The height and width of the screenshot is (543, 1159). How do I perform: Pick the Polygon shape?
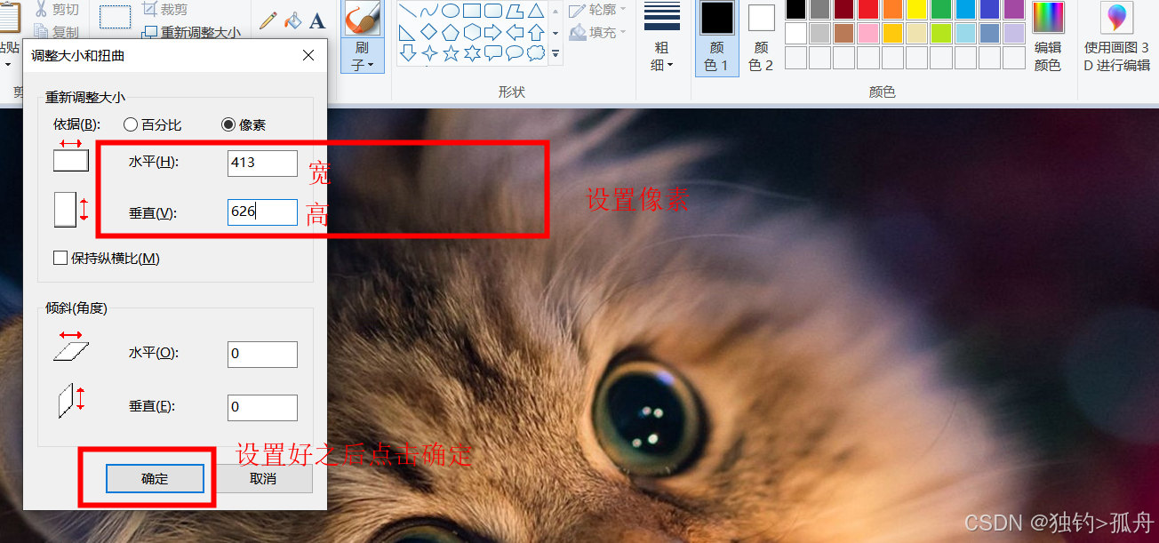tap(515, 11)
